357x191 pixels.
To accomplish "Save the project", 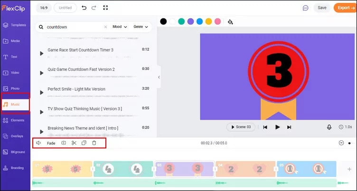I will tap(322, 8).
